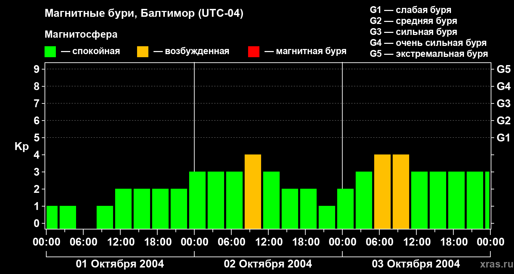Click the «— магнитная буря» legend label
514x274 pixels.
(306, 51)
